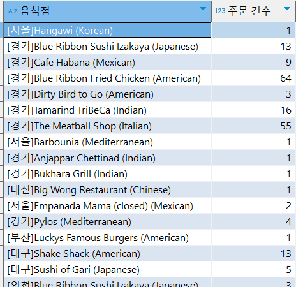
Task: Click order count 13 for Blue Ribbon Sushi Izakaya
Action: point(254,46)
